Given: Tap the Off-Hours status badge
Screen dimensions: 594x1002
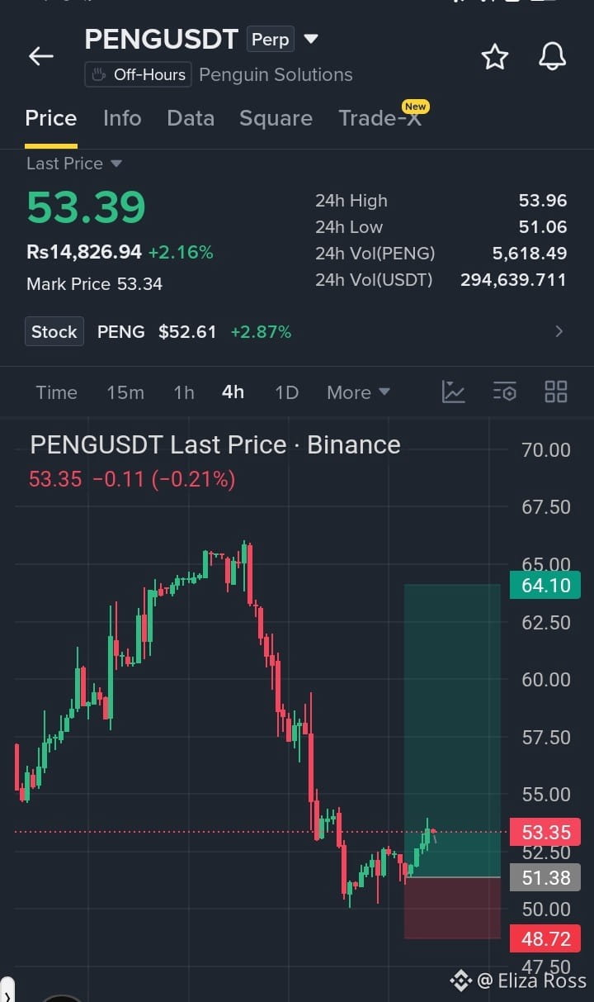Looking at the screenshot, I should 138,74.
